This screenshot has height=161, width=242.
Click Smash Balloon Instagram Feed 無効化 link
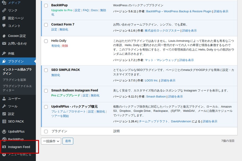click(x=95, y=95)
